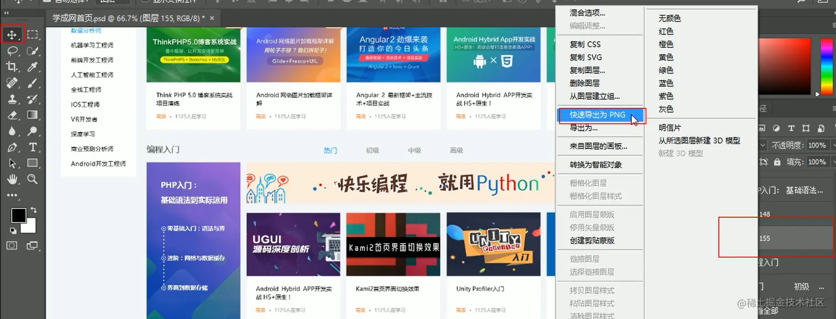Click 热门 tab on the web page canvas
836x319 pixels.
click(x=330, y=150)
